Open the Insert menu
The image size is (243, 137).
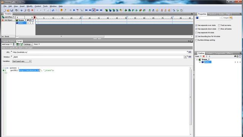click(22, 6)
